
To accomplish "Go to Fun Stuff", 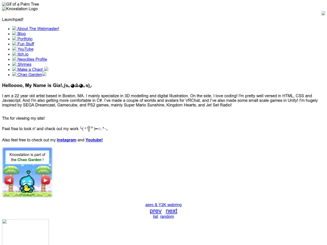I will (x=25, y=44).
